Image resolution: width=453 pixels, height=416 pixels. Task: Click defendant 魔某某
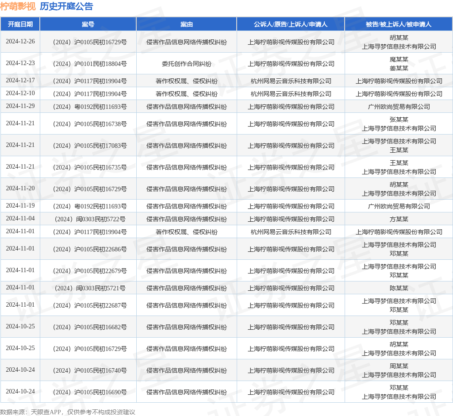[x=399, y=59]
